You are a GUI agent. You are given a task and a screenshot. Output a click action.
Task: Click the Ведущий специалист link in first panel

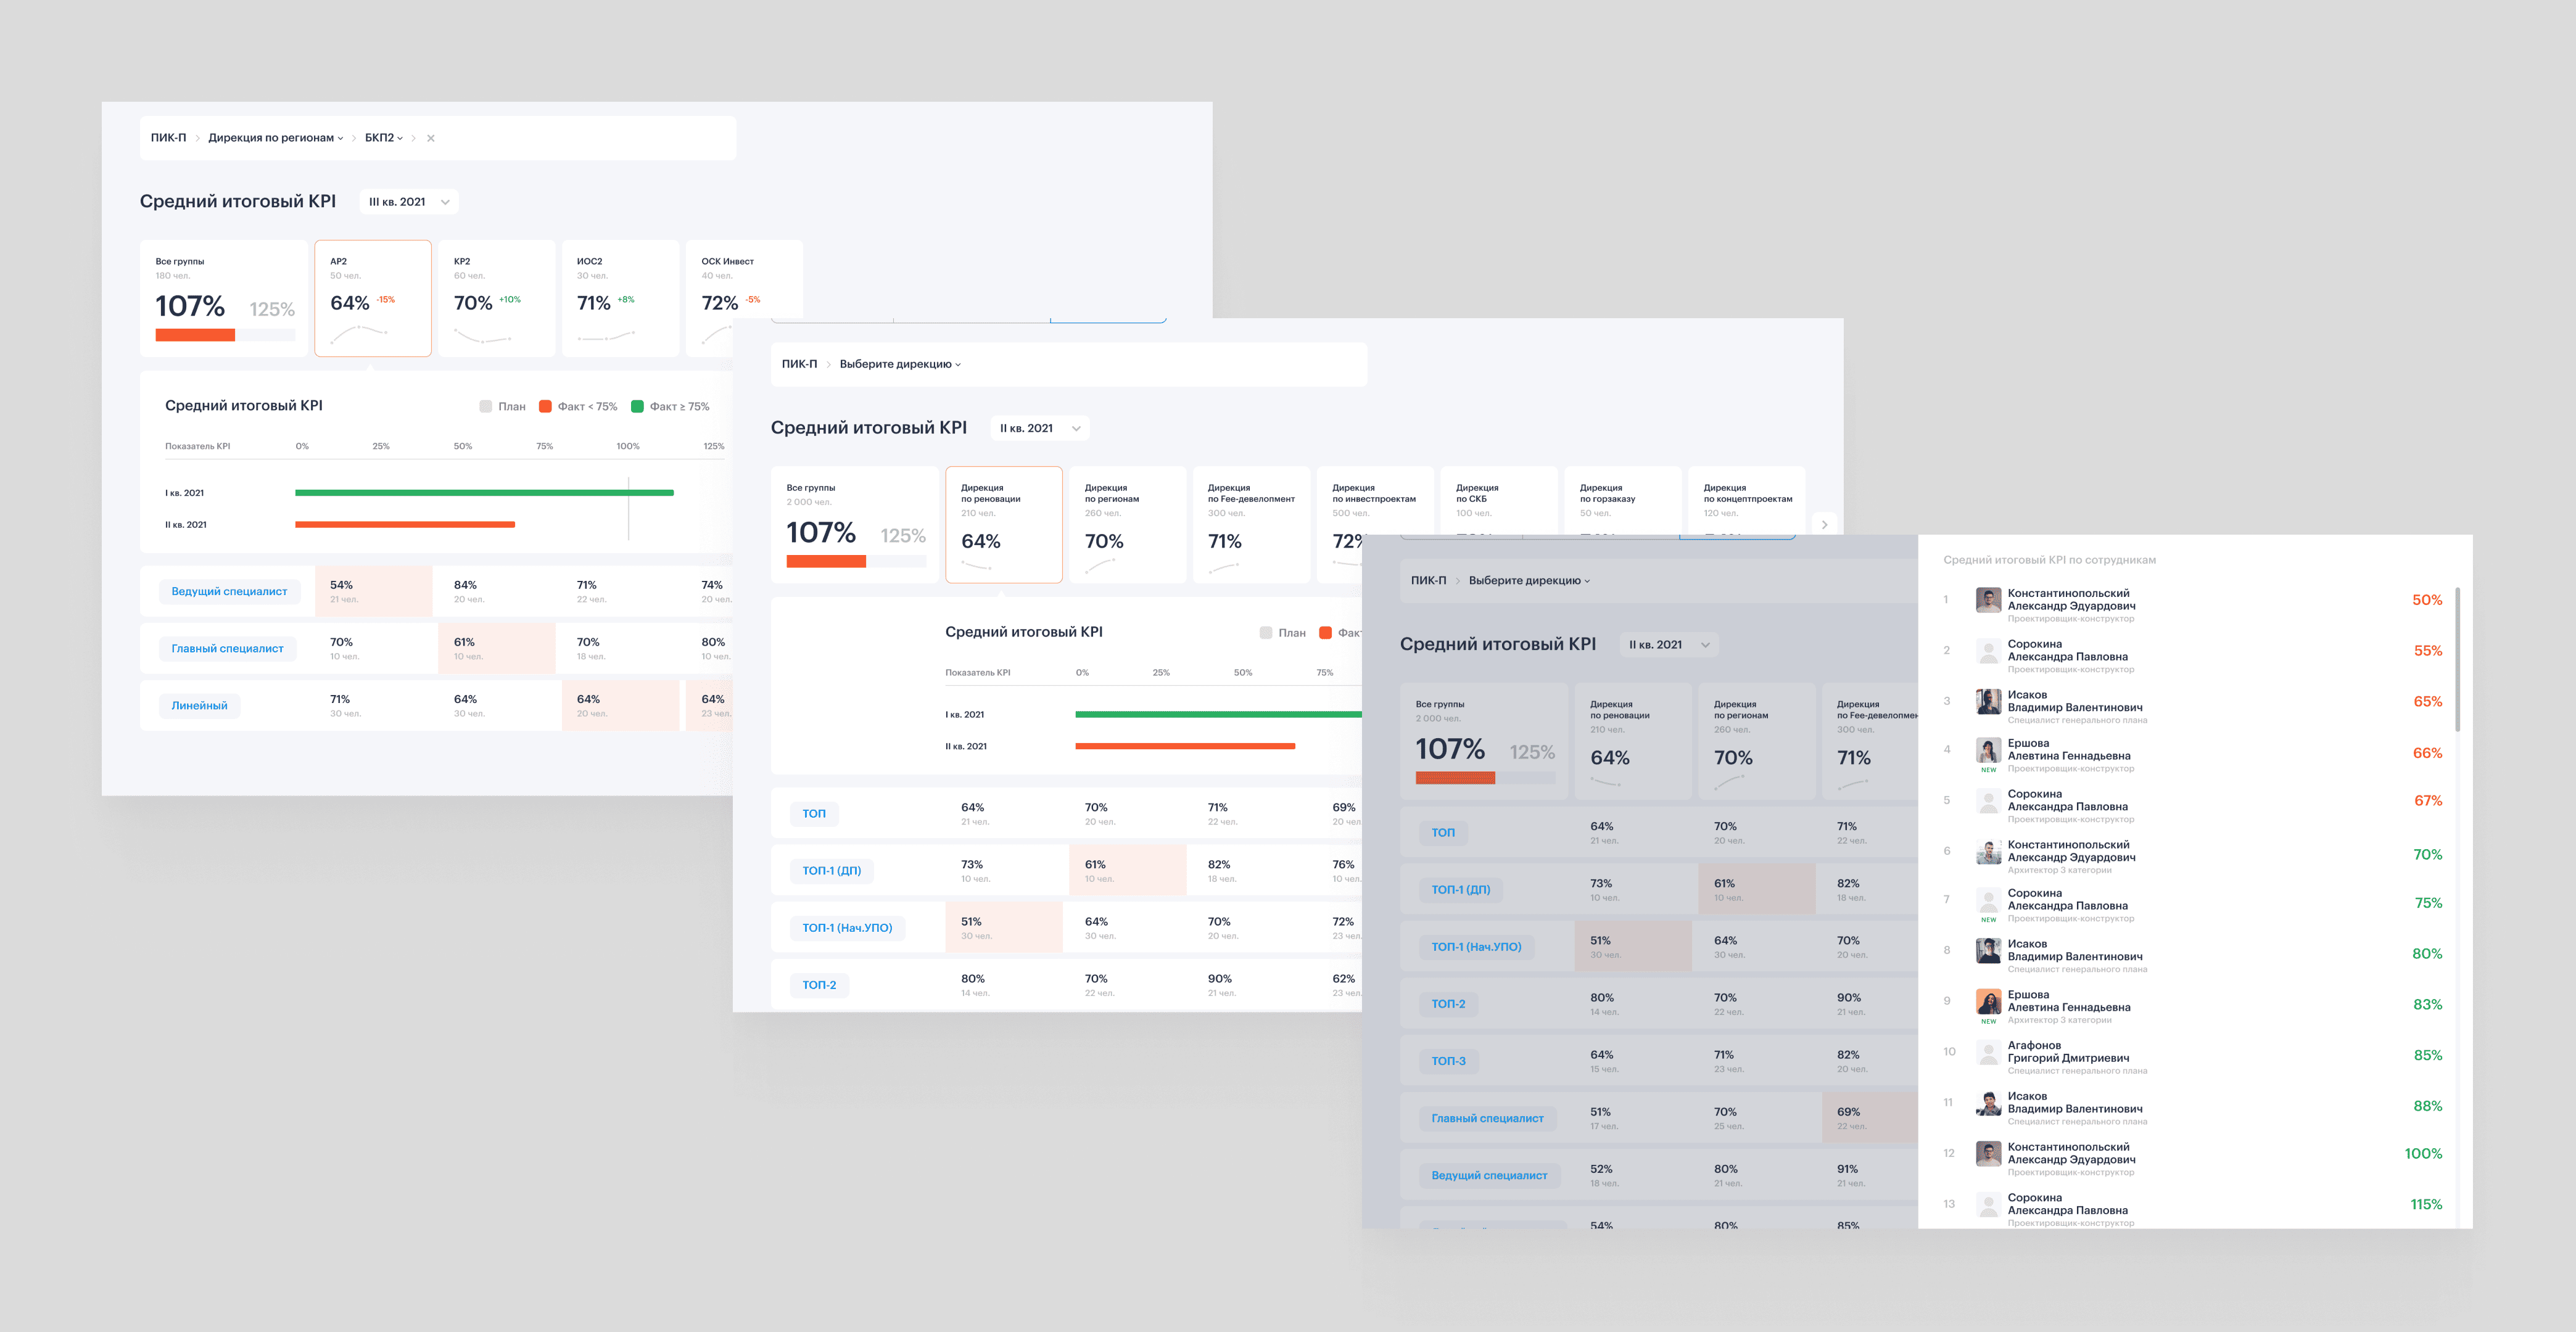(x=229, y=591)
